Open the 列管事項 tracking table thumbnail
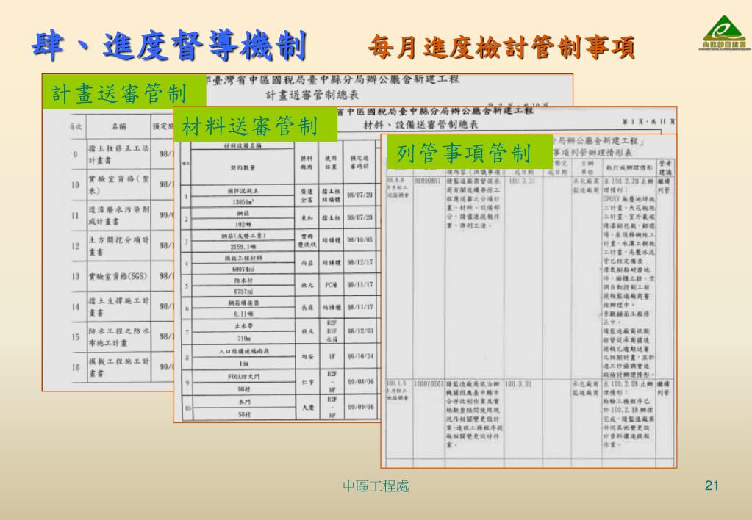 point(529,301)
